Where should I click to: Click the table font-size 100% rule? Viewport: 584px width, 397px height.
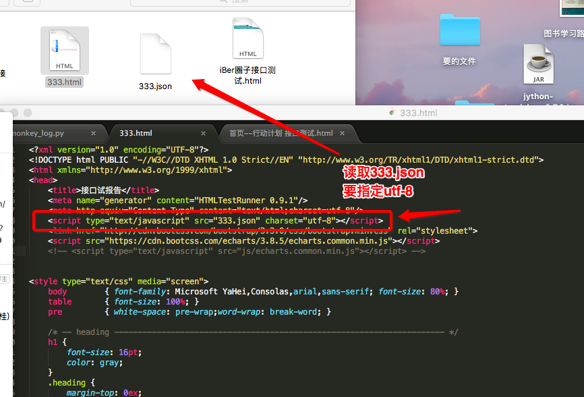pyautogui.click(x=123, y=302)
